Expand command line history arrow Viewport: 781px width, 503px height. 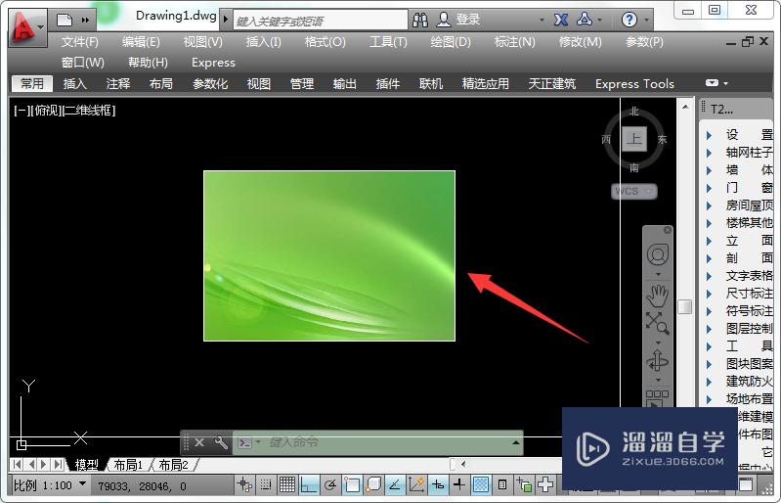point(515,442)
